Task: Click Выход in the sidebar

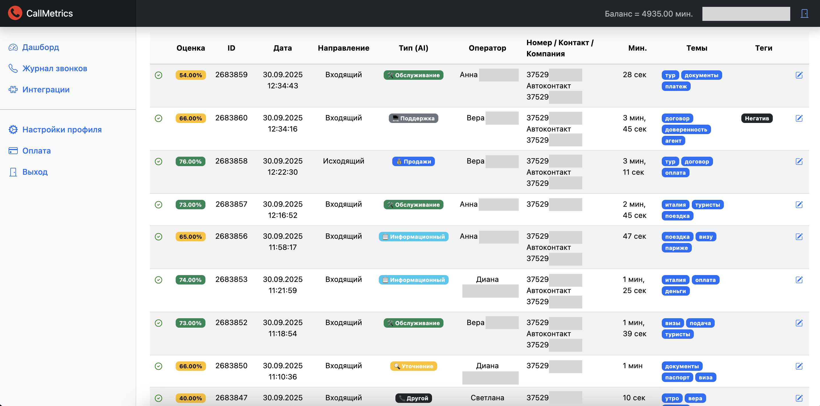Action: [35, 172]
